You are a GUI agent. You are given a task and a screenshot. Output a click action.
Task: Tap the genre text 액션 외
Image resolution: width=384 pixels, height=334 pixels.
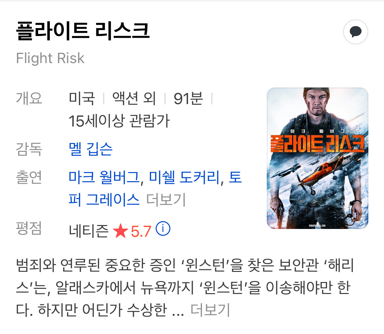coord(134,99)
